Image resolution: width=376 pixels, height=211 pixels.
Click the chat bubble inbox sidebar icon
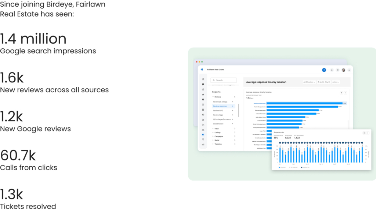tap(203, 84)
